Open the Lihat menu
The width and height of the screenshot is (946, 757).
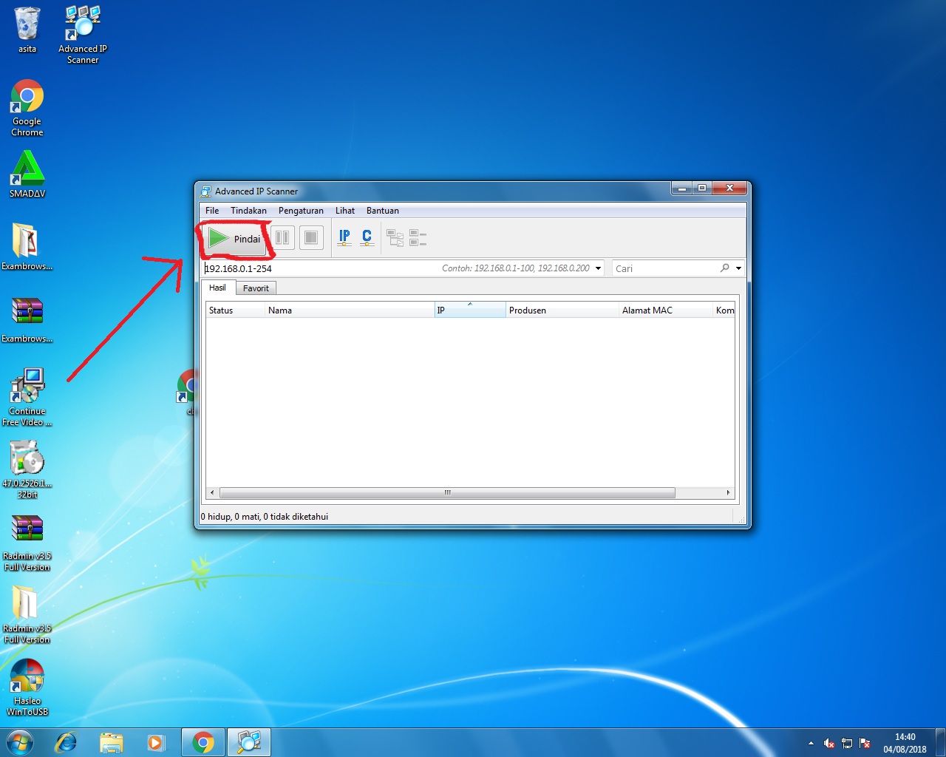pyautogui.click(x=345, y=211)
